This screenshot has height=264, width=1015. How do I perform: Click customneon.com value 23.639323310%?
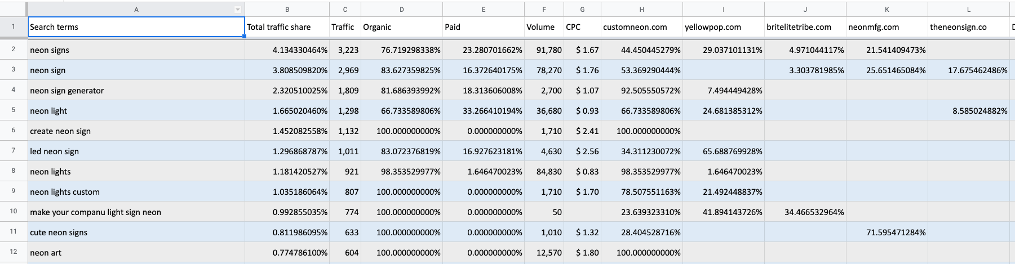pos(642,212)
